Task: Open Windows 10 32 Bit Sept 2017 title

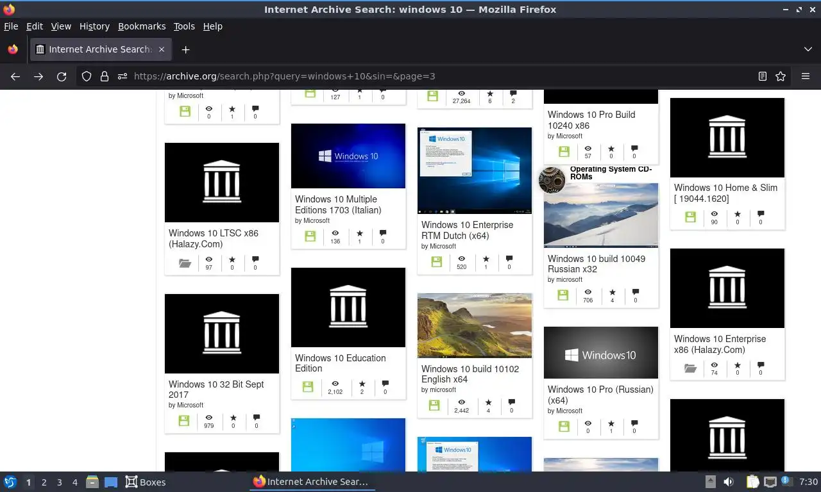Action: [x=216, y=389]
